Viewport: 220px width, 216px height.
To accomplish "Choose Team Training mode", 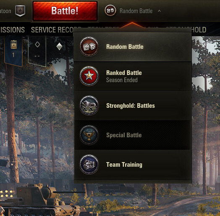I will click(132, 165).
